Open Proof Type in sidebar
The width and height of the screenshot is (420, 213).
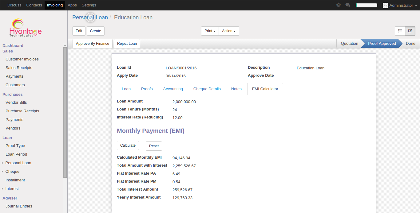click(15, 146)
